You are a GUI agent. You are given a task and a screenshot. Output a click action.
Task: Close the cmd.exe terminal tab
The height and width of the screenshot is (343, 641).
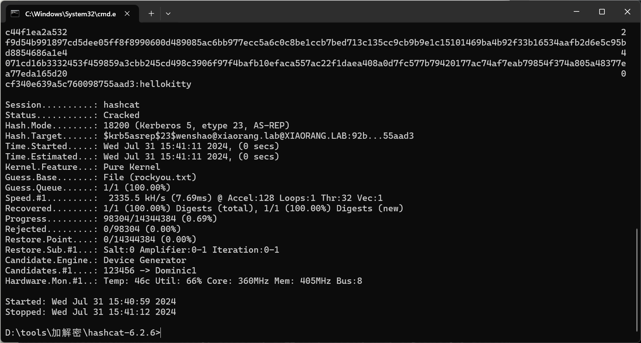click(127, 14)
